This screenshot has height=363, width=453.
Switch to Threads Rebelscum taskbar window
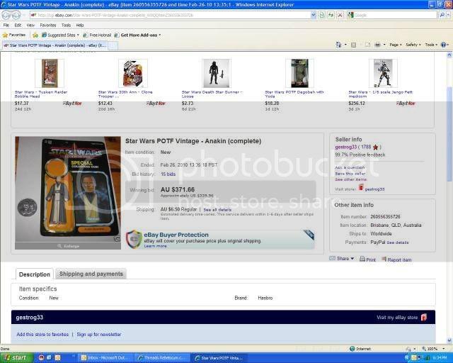click(162, 358)
